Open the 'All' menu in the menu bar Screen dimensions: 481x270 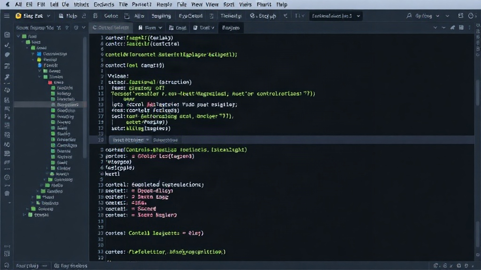[x=18, y=5]
